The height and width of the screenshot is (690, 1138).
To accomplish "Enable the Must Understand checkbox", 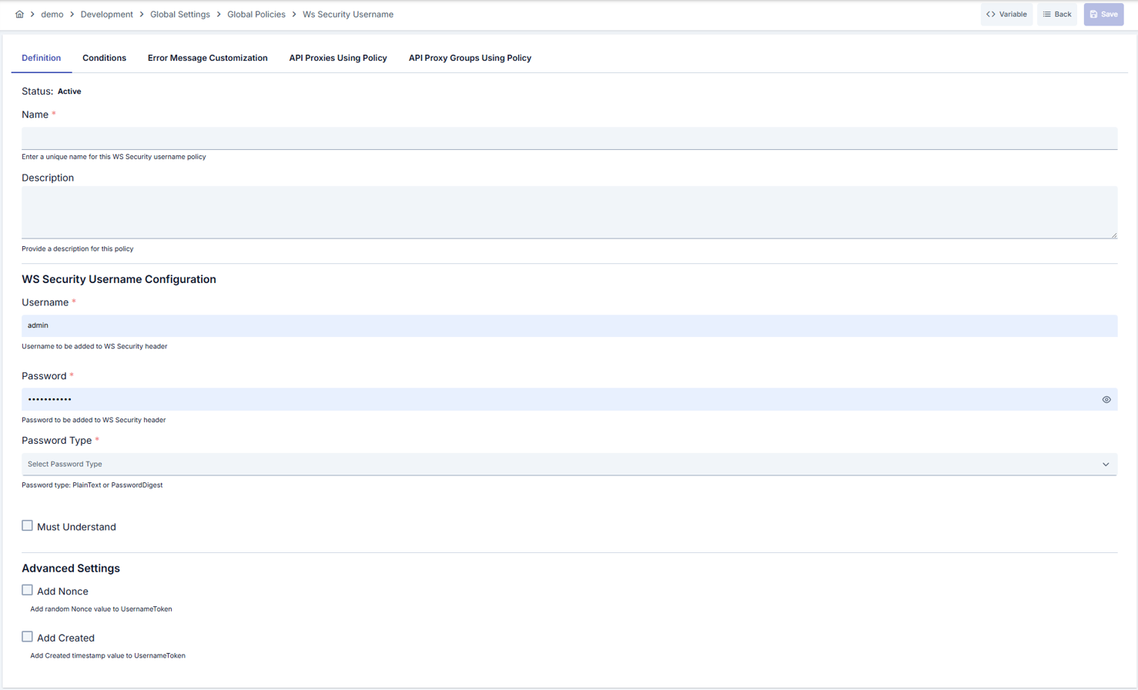I will click(27, 525).
